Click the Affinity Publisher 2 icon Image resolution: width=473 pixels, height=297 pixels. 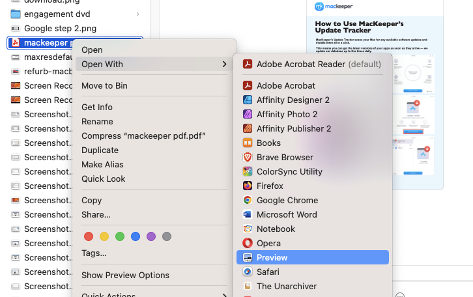click(248, 128)
